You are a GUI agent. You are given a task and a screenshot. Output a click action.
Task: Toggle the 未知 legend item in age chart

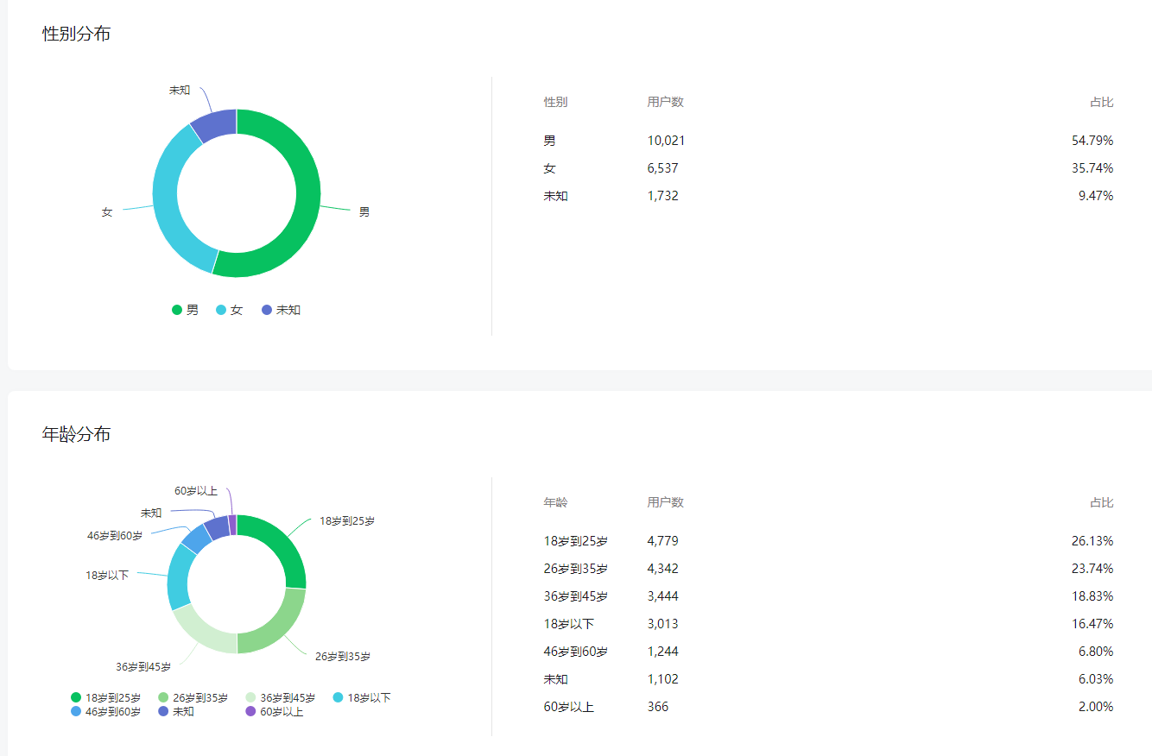176,712
